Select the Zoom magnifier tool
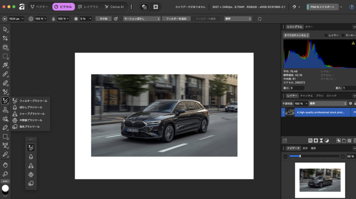Image resolution: width=356 pixels, height=199 pixels. coord(5,174)
